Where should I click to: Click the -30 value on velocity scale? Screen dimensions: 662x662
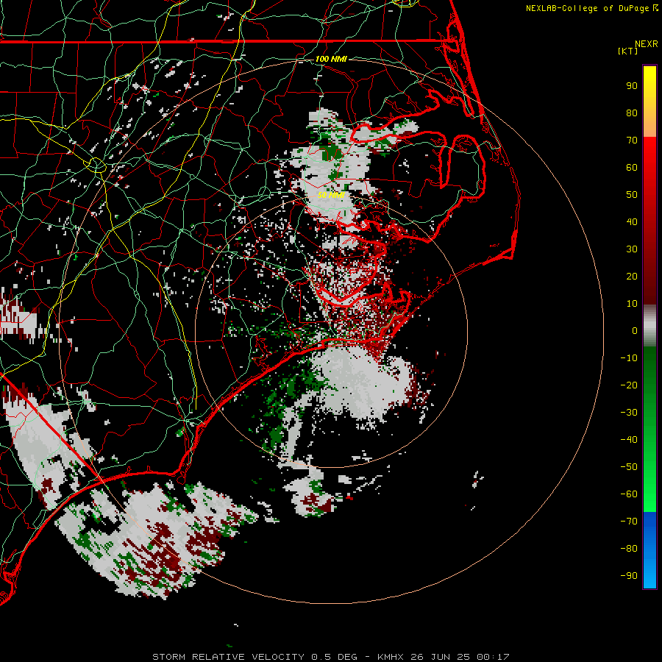pyautogui.click(x=629, y=413)
